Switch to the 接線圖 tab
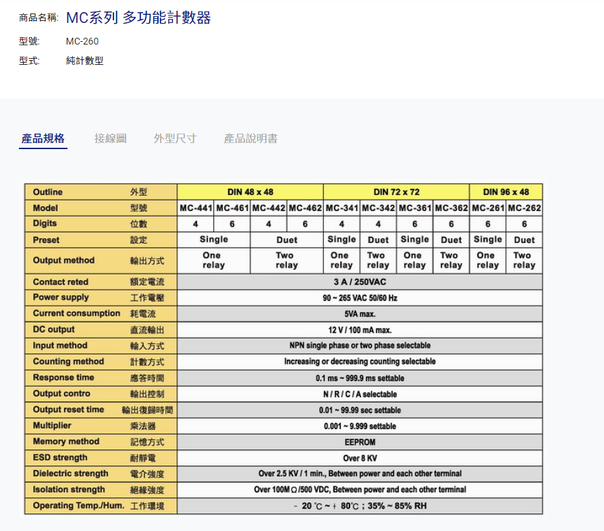 click(110, 138)
